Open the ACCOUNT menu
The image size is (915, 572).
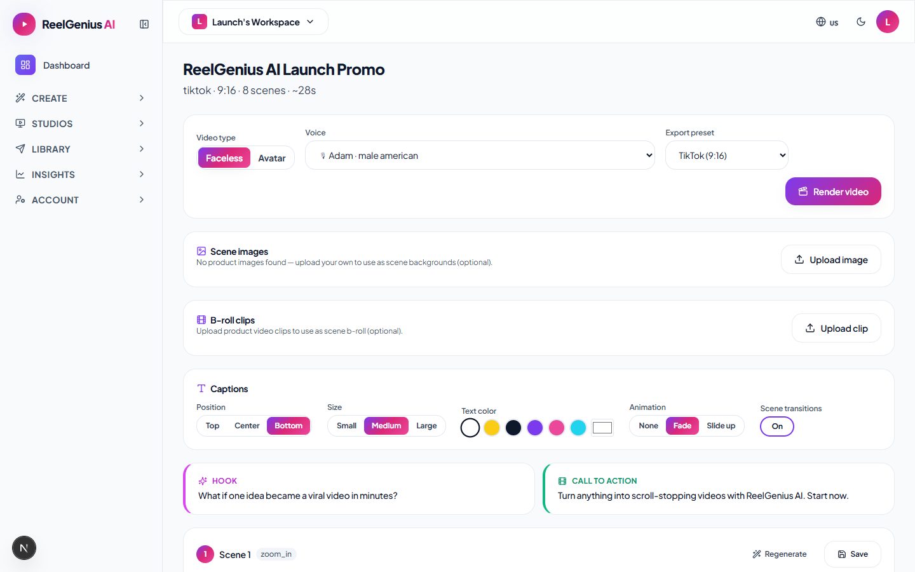coord(81,200)
